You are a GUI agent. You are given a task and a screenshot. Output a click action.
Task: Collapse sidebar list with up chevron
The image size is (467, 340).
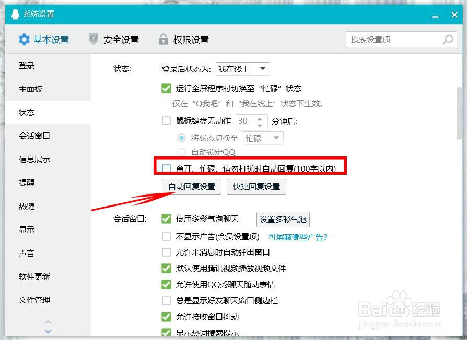(x=48, y=322)
